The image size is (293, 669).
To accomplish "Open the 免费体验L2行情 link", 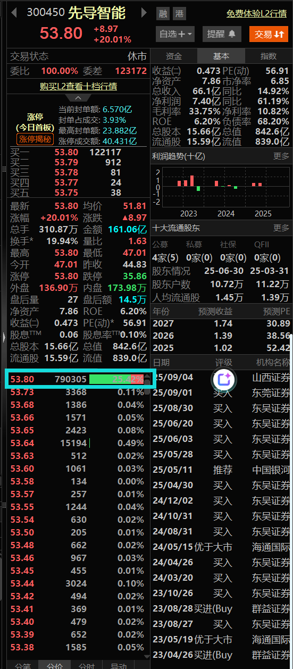I will (257, 13).
